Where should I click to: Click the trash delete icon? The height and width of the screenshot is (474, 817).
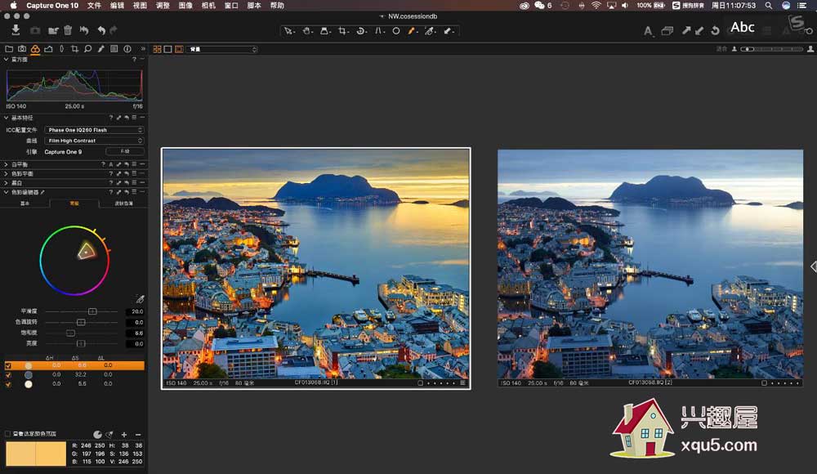(68, 30)
